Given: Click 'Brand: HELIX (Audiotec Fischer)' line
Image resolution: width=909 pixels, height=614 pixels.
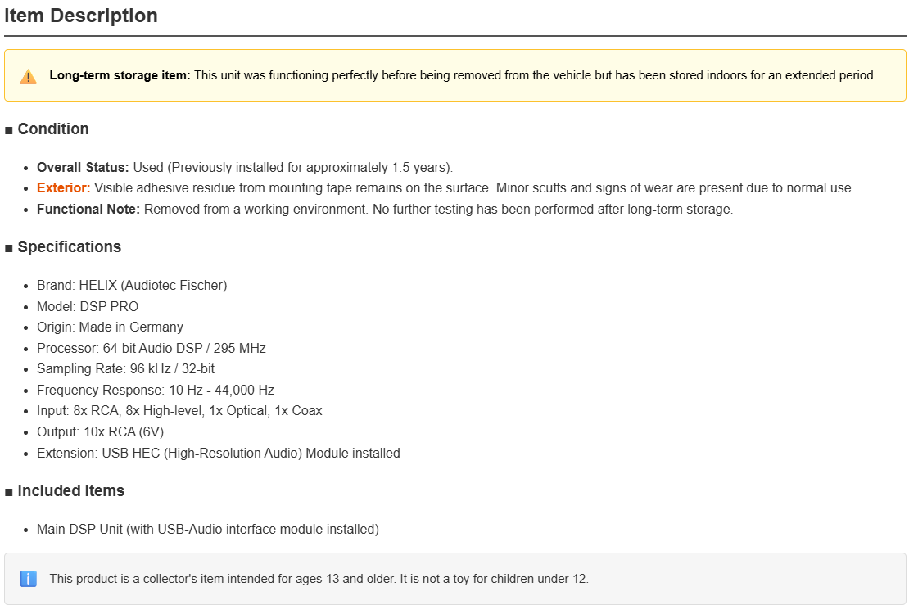Looking at the screenshot, I should tap(132, 285).
